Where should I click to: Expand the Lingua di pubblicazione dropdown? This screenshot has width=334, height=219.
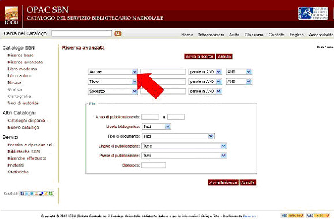tap(184, 146)
